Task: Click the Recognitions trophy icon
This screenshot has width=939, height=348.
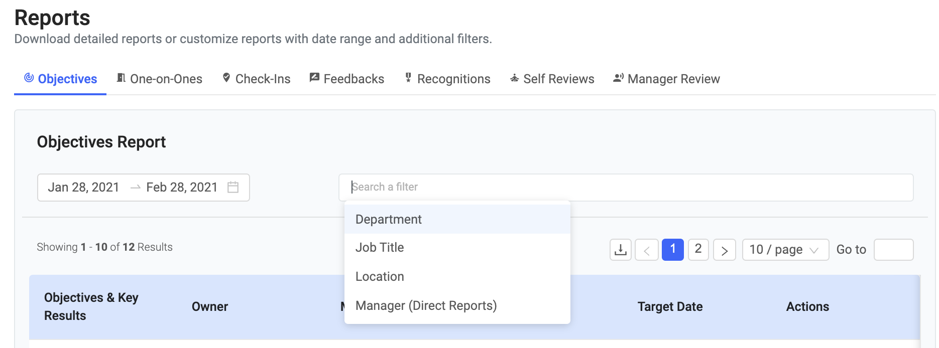Action: (408, 78)
